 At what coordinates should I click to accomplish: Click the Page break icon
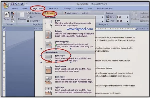click(49, 24)
